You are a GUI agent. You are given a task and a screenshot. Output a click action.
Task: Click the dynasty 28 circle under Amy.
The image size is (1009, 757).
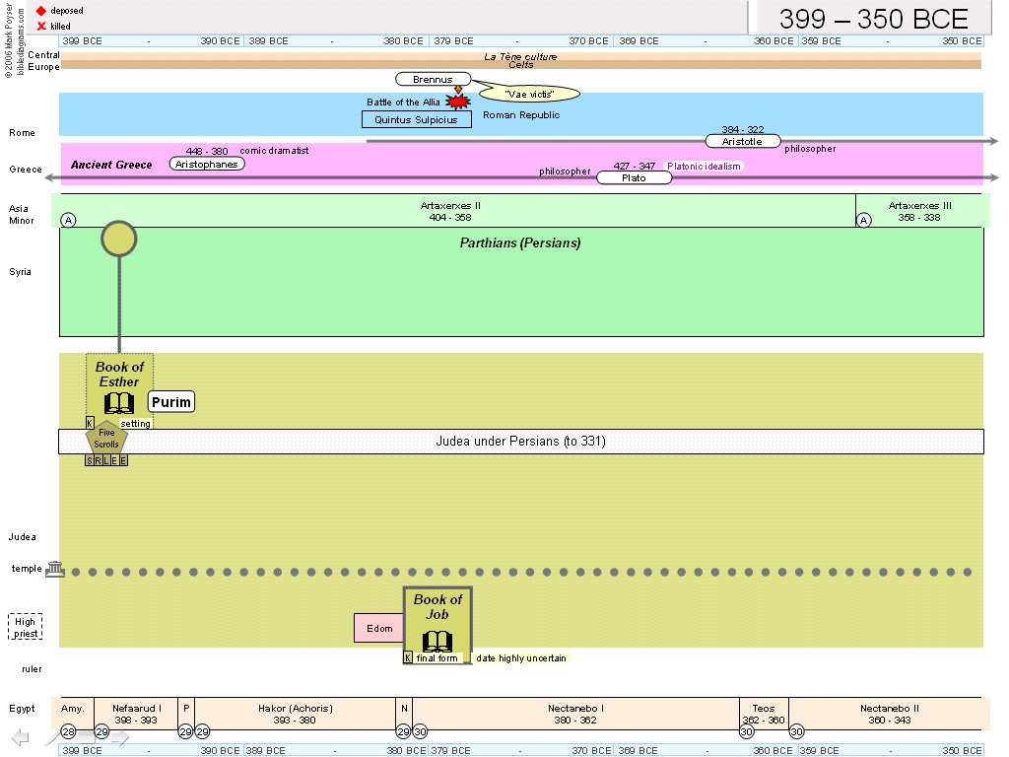[68, 731]
